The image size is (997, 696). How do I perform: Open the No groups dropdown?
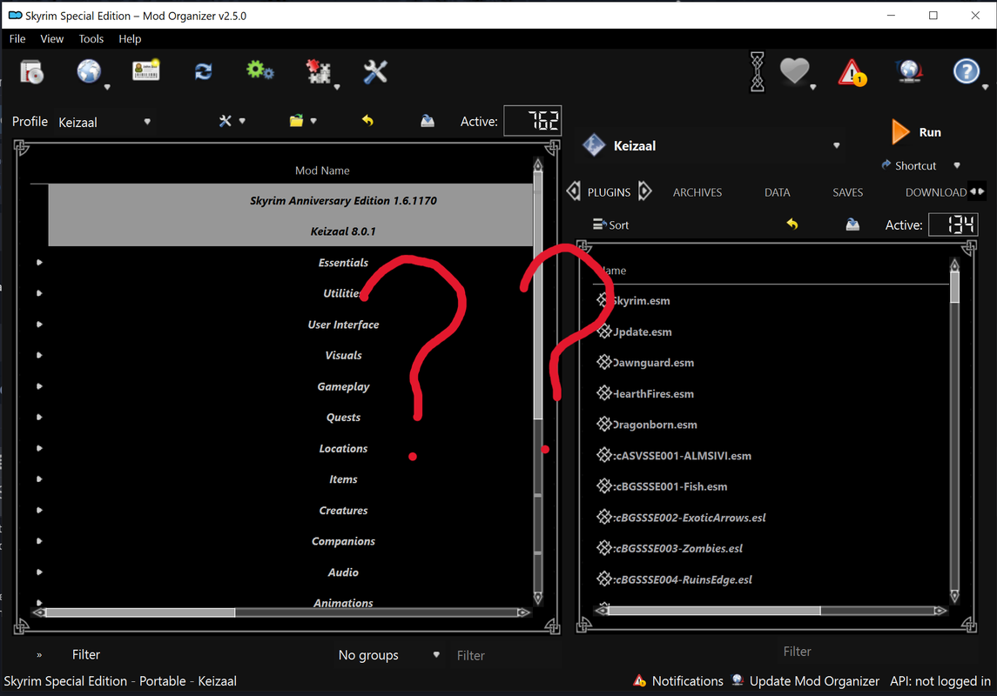click(389, 655)
